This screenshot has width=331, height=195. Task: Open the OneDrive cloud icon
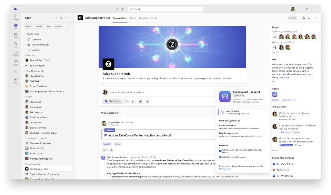[x=16, y=53]
